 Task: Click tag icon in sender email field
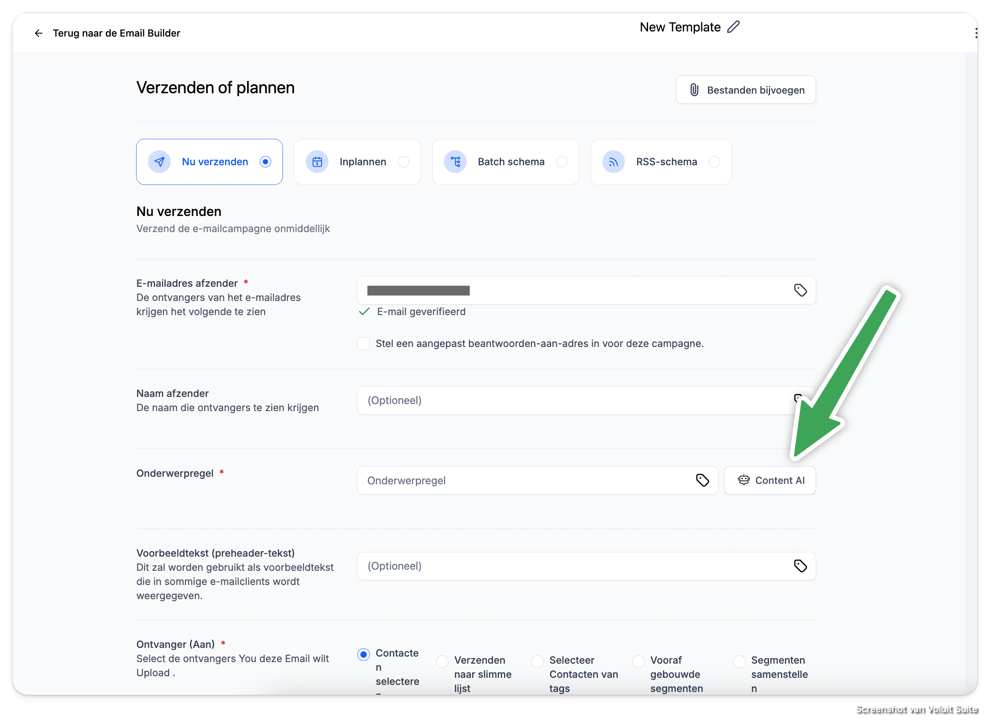point(800,290)
